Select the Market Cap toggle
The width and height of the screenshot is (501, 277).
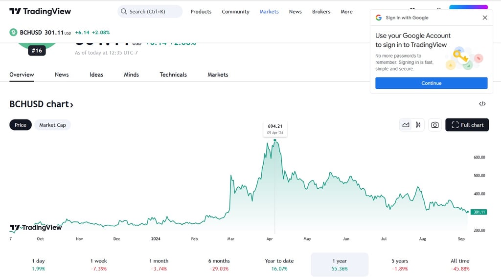coord(52,125)
